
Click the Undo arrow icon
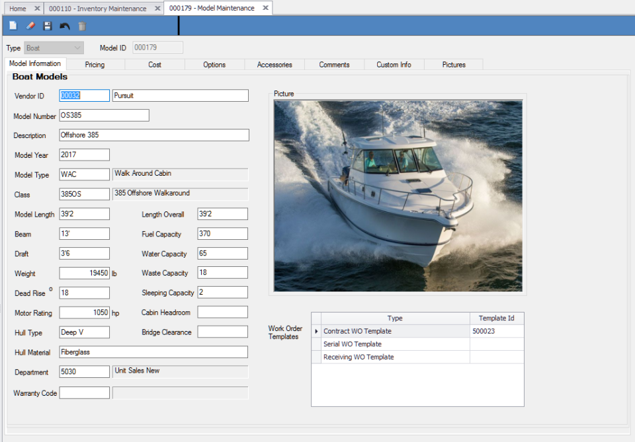tap(64, 25)
